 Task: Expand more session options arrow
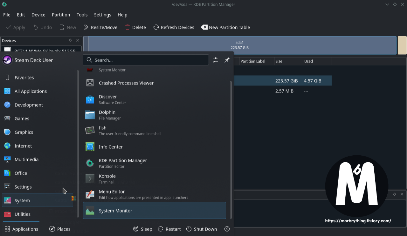(x=227, y=229)
